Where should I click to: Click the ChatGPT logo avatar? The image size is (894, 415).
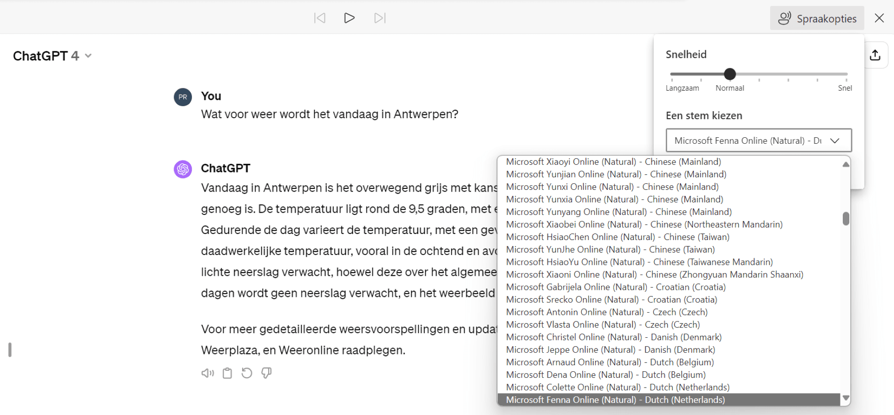(x=183, y=169)
